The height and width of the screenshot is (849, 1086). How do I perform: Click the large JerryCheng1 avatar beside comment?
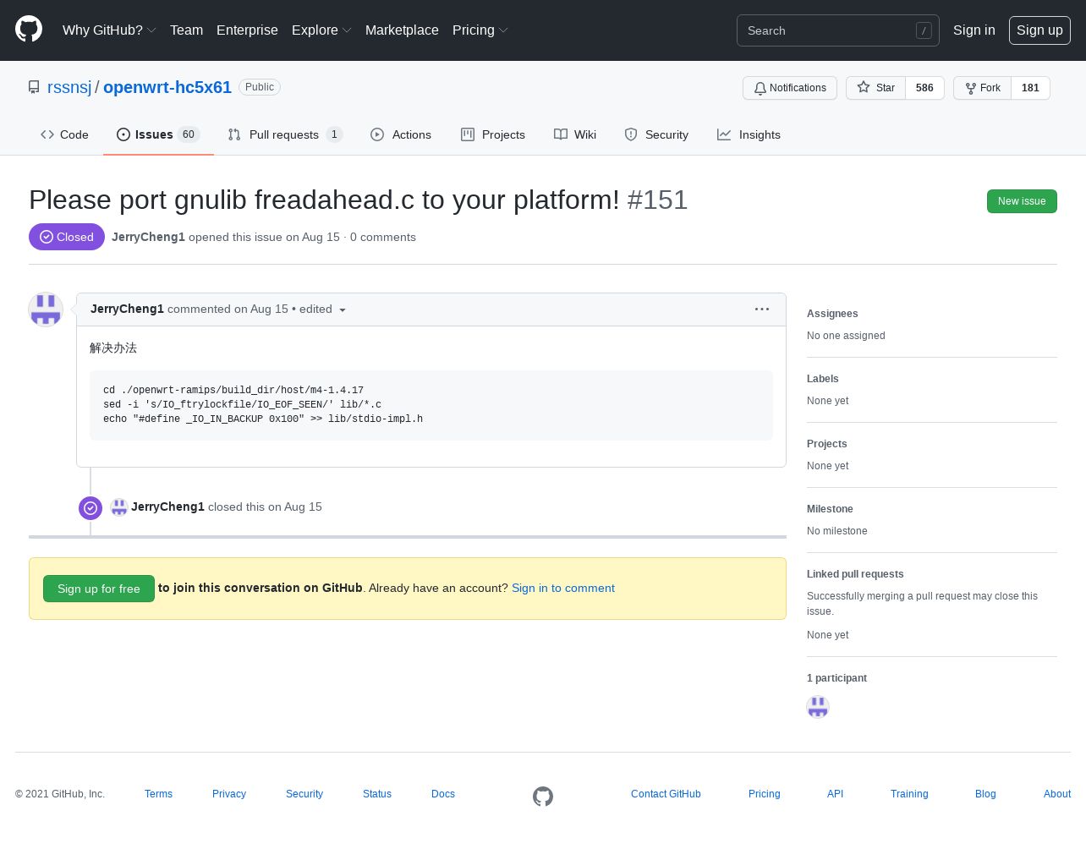click(x=46, y=309)
